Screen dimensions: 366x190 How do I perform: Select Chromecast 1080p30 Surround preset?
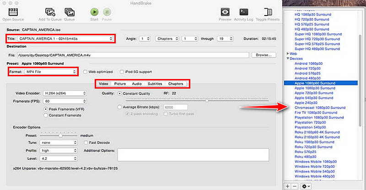click(x=320, y=108)
